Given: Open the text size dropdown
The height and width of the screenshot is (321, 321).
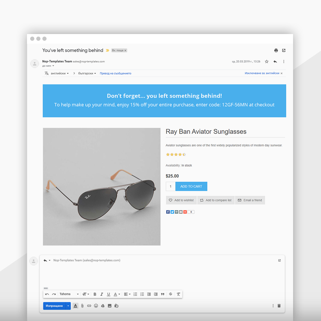Looking at the screenshot, I should click(x=86, y=294).
